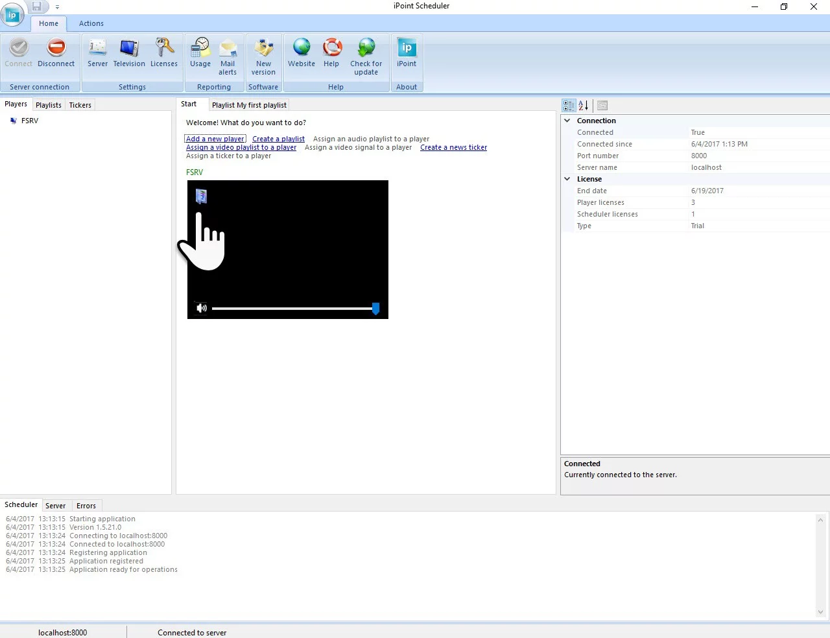Click the 'Create a news ticker' link
This screenshot has width=830, height=638.
tap(453, 147)
